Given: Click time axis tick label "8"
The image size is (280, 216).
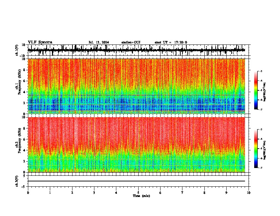Looking at the screenshot, I should [x=204, y=193].
